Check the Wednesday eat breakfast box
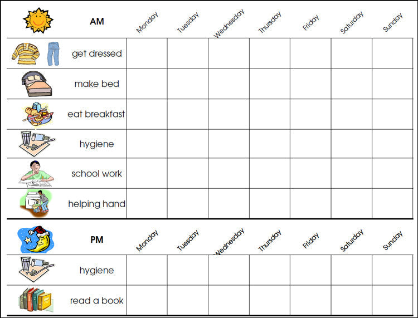Screen dimensions: 418x318 [229, 114]
